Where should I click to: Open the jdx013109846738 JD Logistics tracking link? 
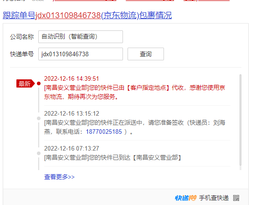click(87, 15)
